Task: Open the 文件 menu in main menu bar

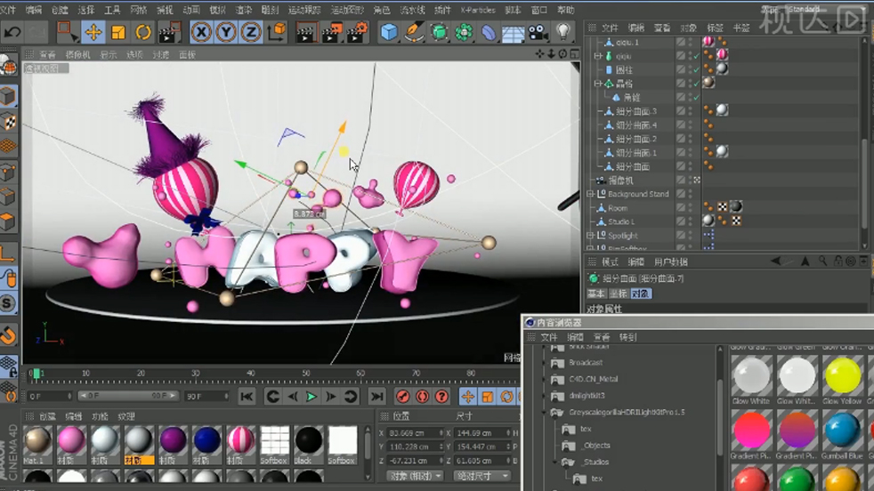Action: pyautogui.click(x=8, y=10)
